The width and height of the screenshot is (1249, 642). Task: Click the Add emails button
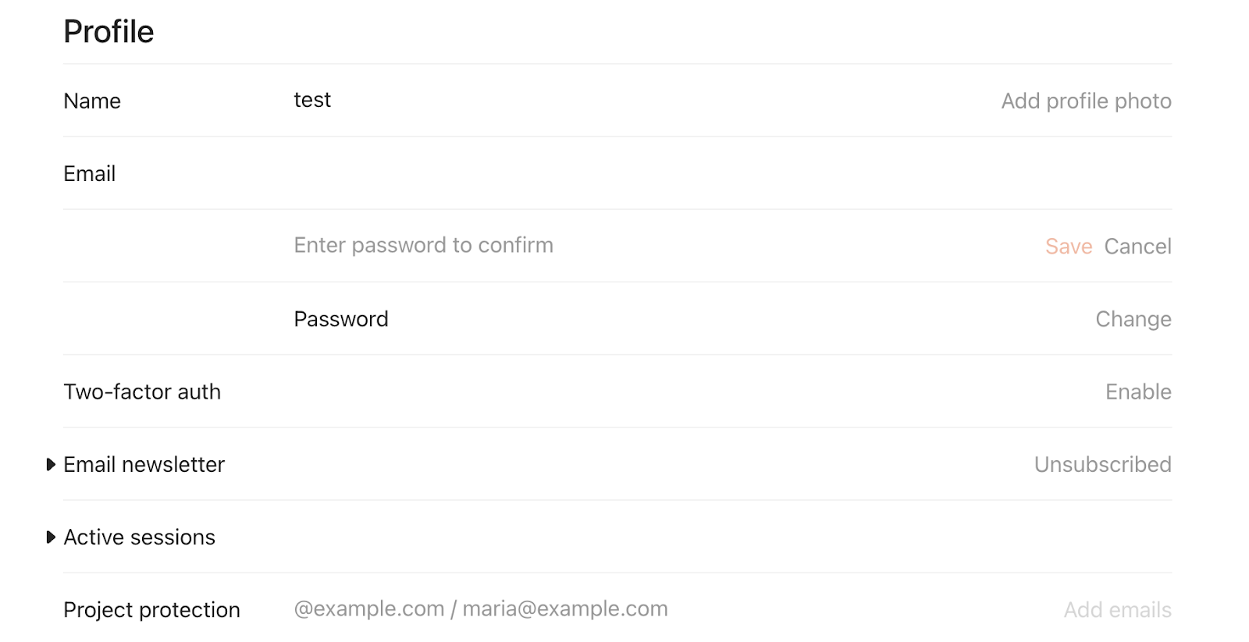[x=1117, y=610]
